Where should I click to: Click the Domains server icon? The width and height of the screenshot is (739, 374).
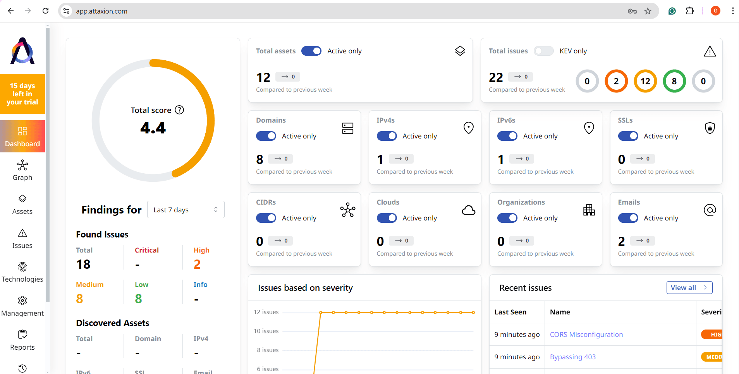point(347,128)
